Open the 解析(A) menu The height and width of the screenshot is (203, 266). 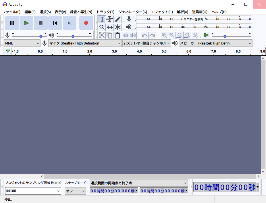[x=182, y=12]
